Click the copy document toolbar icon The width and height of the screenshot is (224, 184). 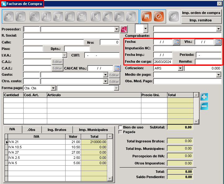[21, 16]
